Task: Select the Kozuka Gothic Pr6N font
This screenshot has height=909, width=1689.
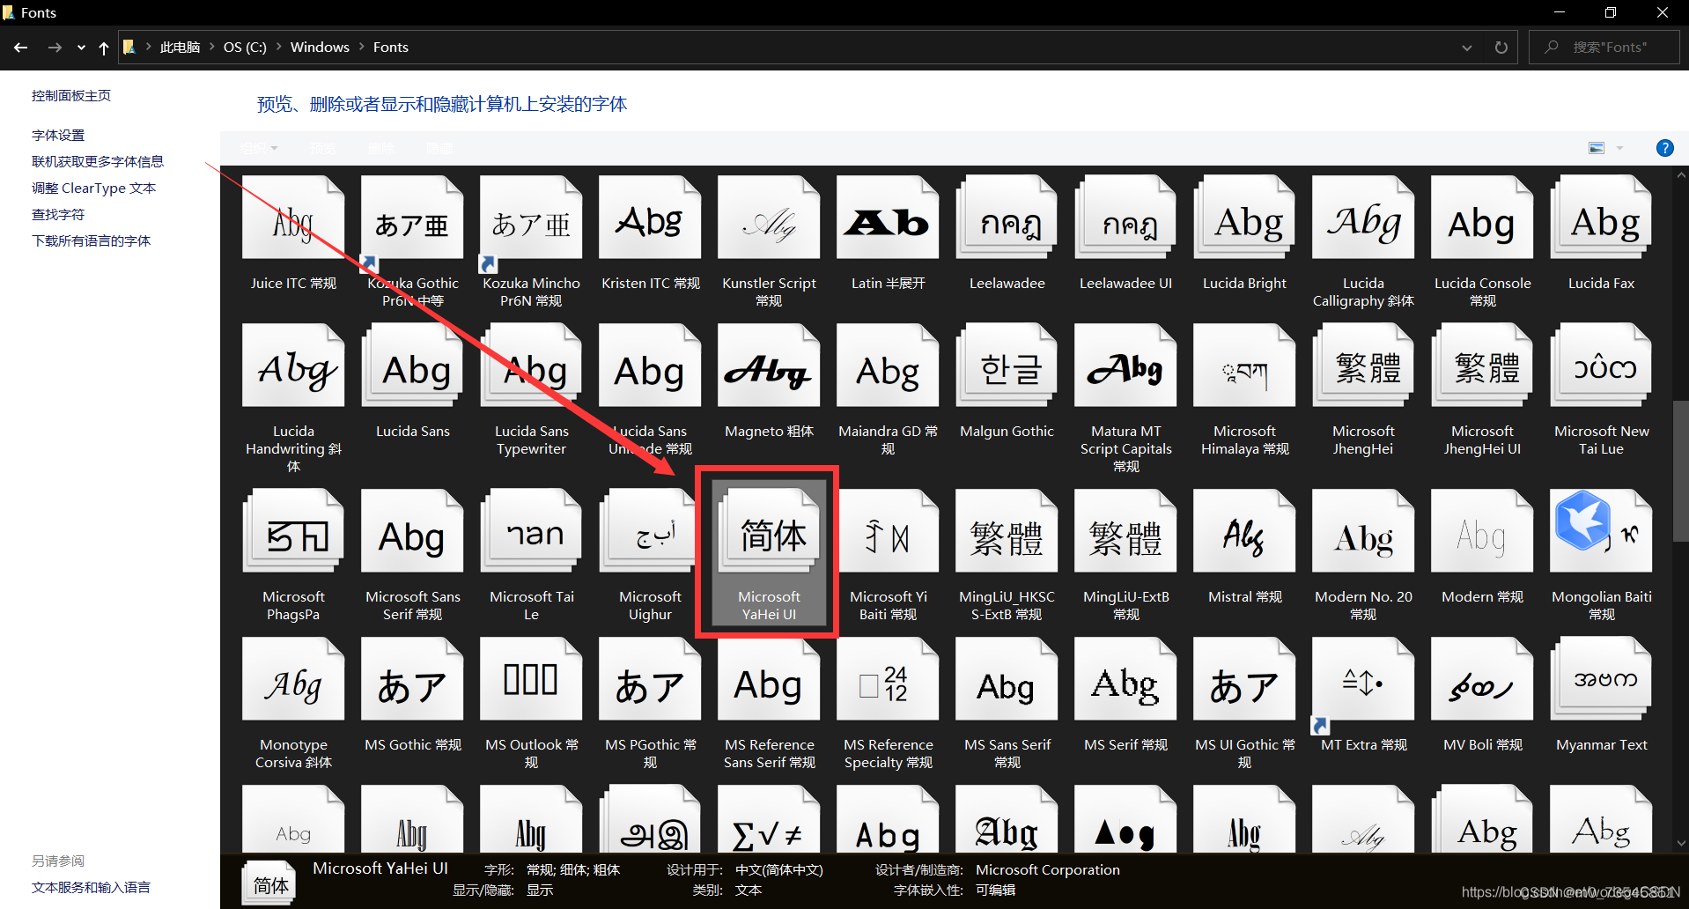Action: pos(412,241)
